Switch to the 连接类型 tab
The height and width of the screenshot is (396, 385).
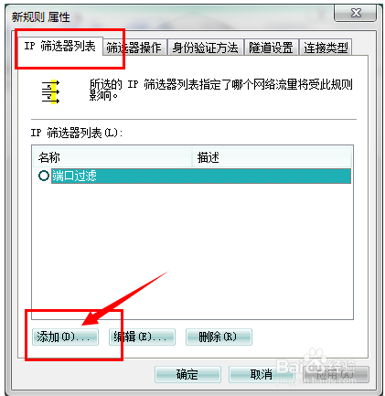click(326, 48)
